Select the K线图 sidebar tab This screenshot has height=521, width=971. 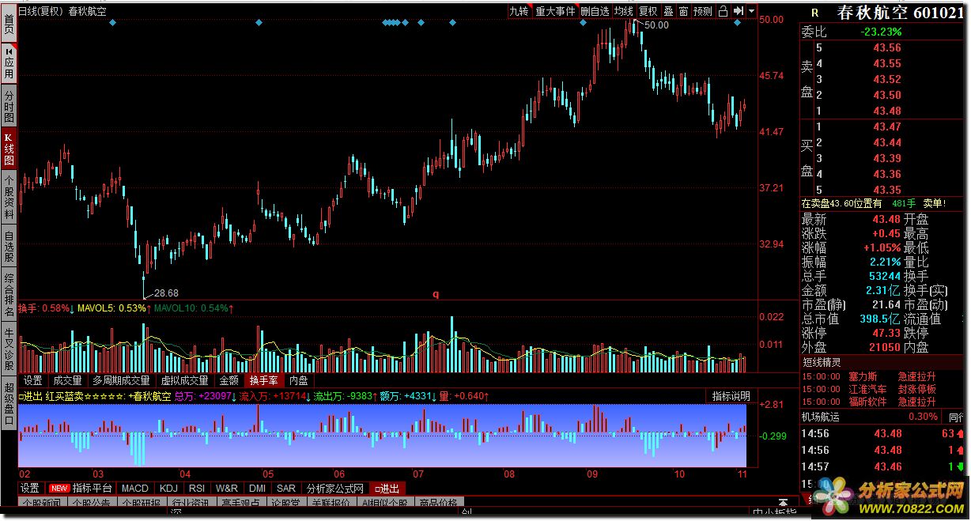click(9, 149)
